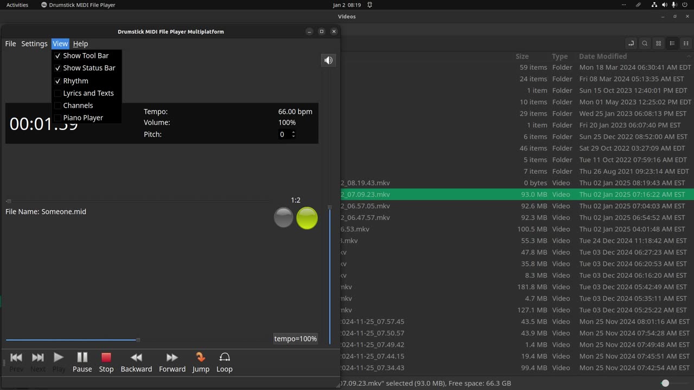Enable Lyrics and Texts view
This screenshot has height=390, width=694.
(x=87, y=93)
